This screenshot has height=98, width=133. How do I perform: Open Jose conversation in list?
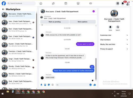[x=18, y=22]
